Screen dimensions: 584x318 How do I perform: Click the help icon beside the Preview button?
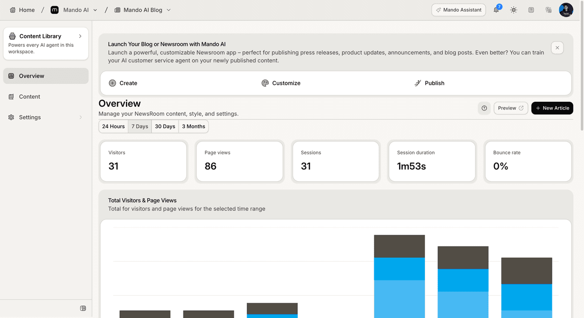point(484,108)
